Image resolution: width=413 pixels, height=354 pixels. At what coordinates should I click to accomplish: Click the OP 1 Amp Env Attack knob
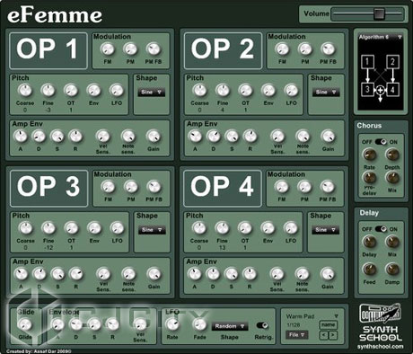[x=21, y=137]
